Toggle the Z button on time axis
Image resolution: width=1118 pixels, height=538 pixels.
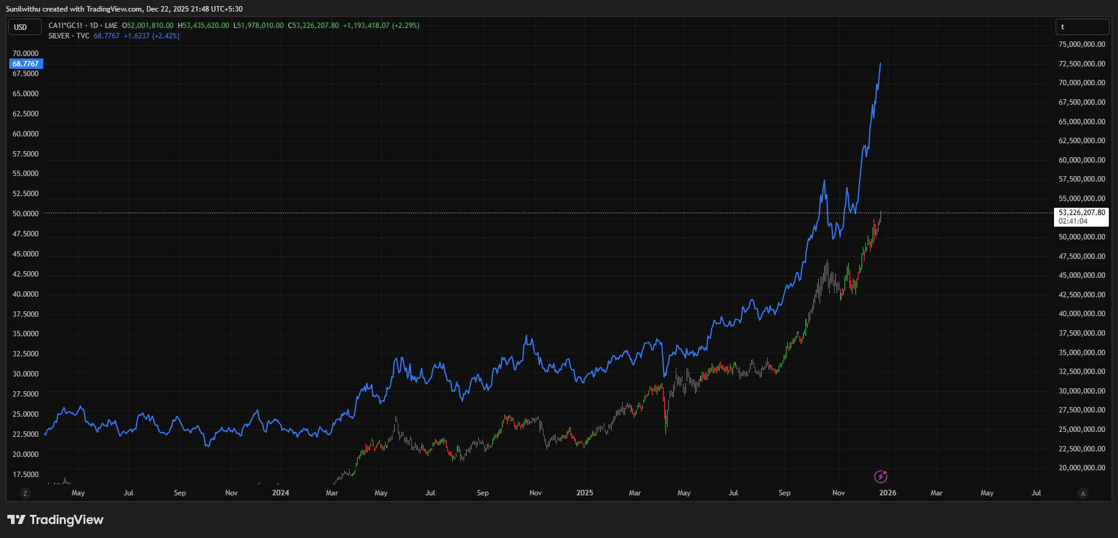(x=25, y=494)
